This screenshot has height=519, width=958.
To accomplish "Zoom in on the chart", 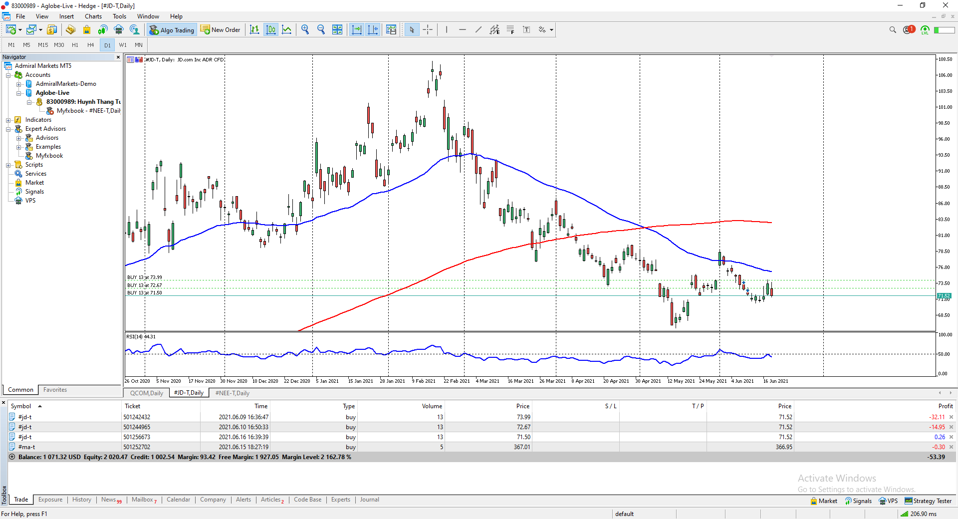I will 305,30.
